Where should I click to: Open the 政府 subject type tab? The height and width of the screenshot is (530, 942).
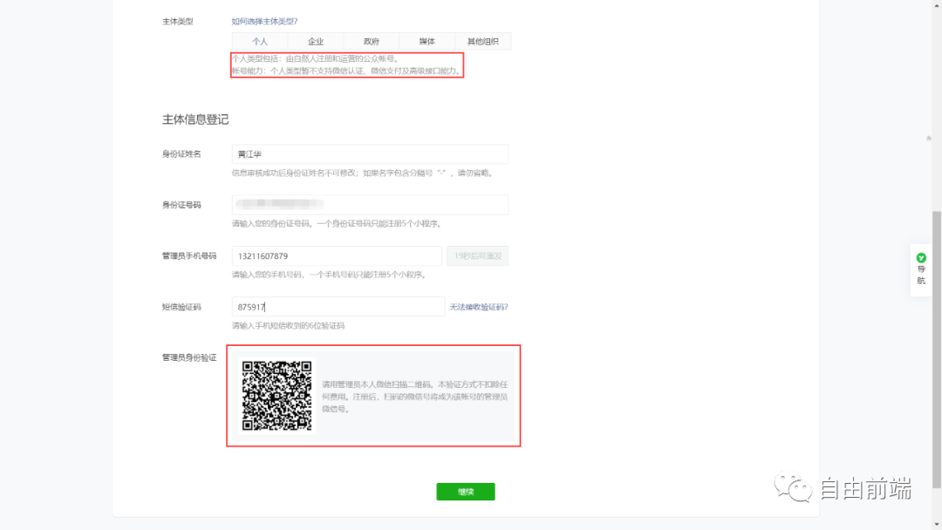pos(372,41)
